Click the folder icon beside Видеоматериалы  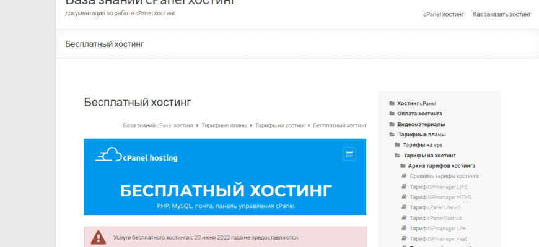pos(392,124)
